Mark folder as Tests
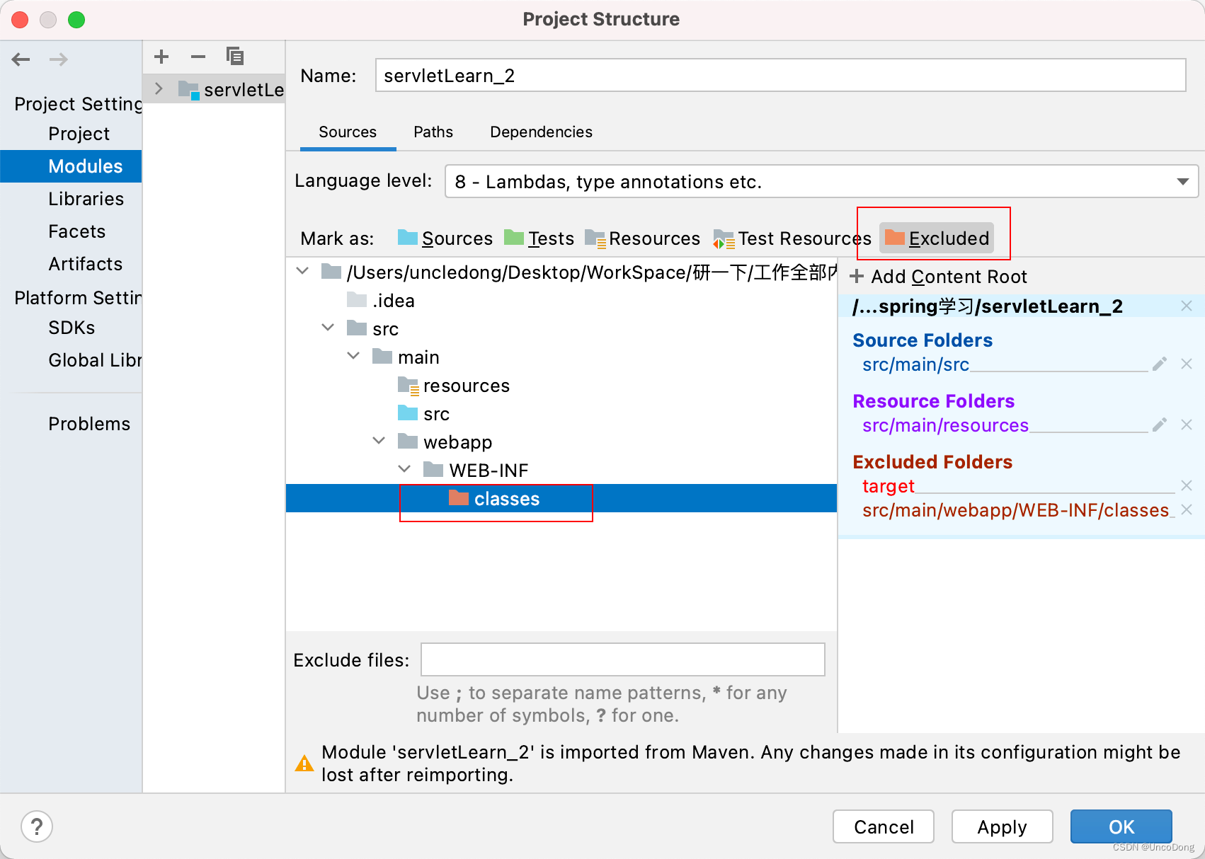The width and height of the screenshot is (1205, 859). 539,238
